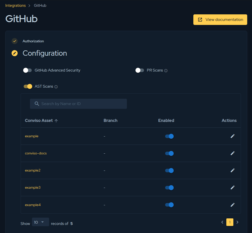Image resolution: width=252 pixels, height=233 pixels.
Task: Open the Authorization step label
Action: 33,41
